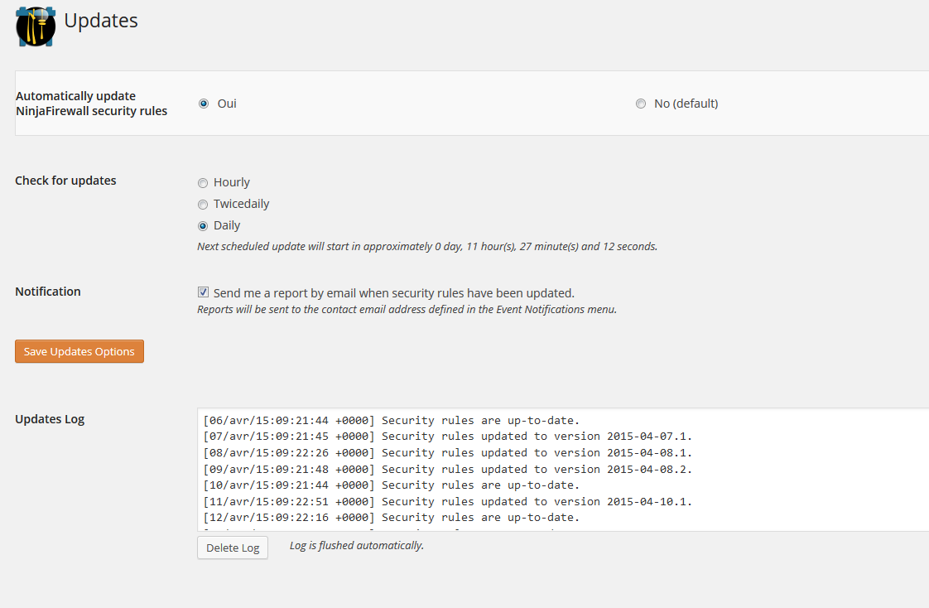
Task: Save the updates options
Action: [x=79, y=351]
